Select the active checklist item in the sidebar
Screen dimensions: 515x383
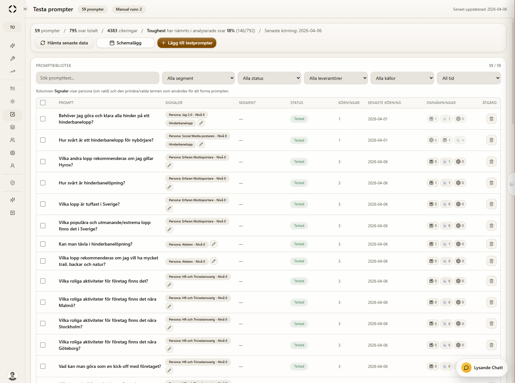pyautogui.click(x=13, y=114)
